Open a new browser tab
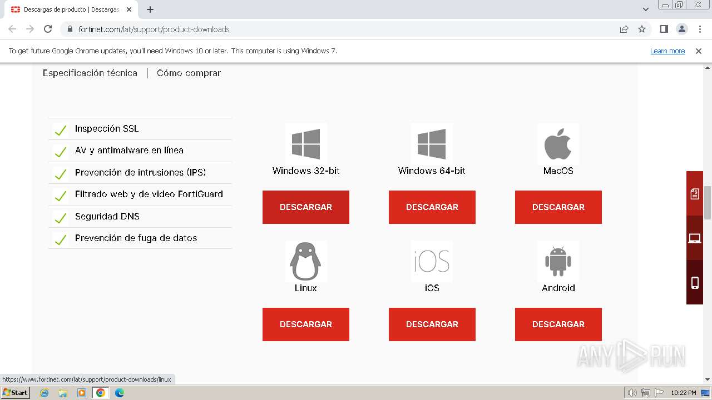 (x=150, y=9)
